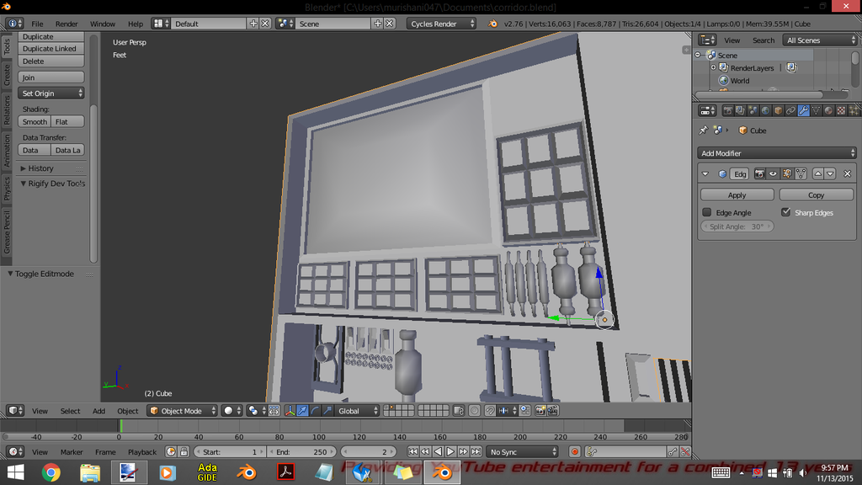Open the Modifiers properties tab (wrench icon)
The image size is (862, 485).
[x=803, y=110]
